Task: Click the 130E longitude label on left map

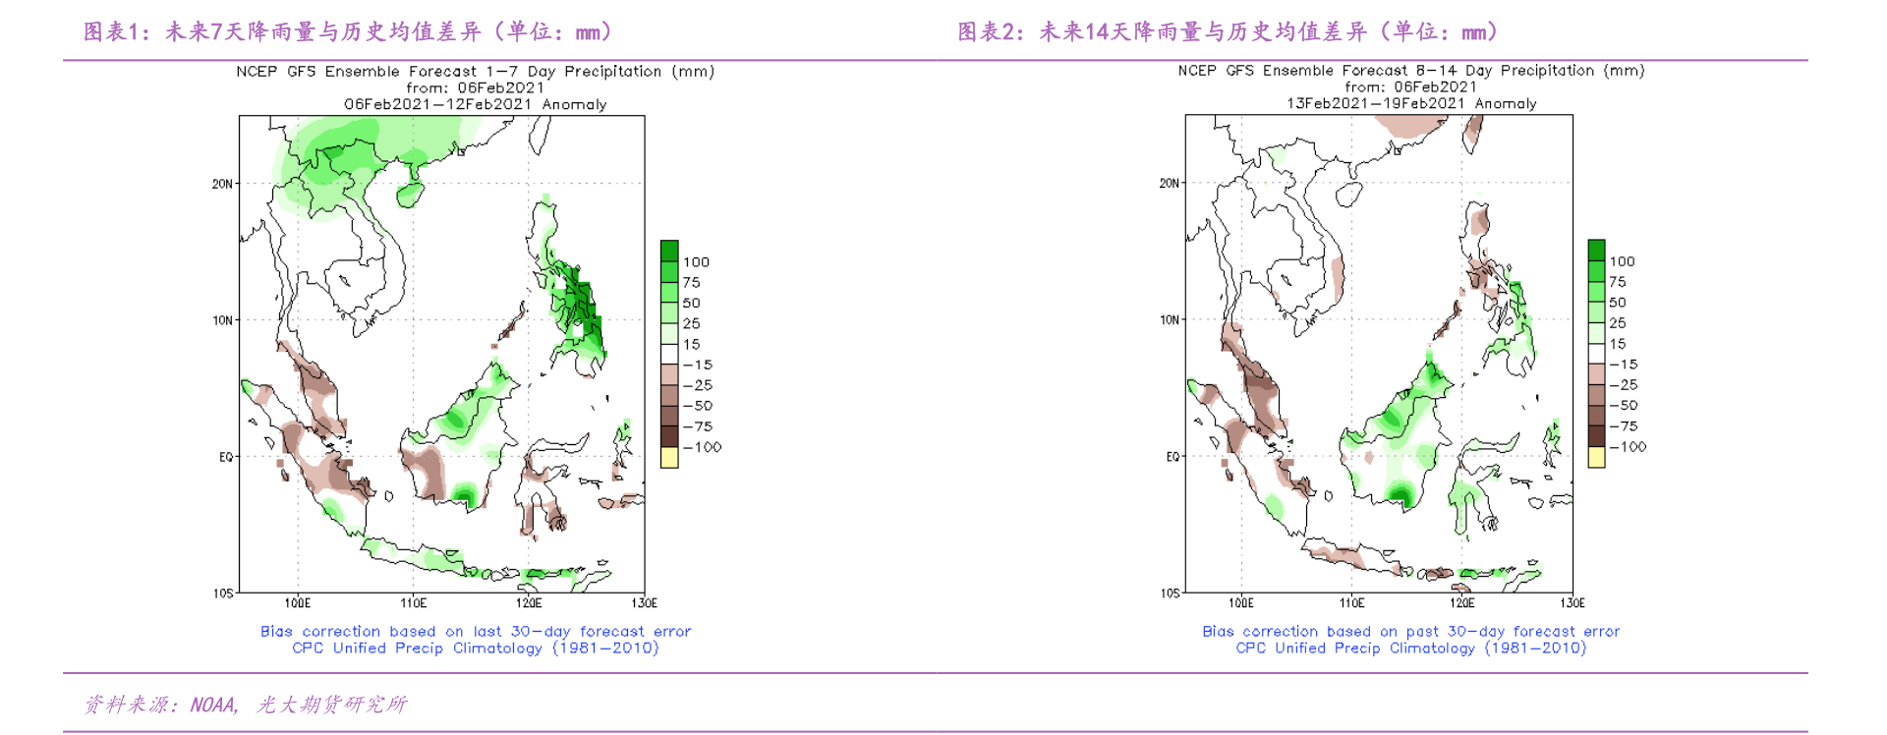Action: click(x=644, y=603)
